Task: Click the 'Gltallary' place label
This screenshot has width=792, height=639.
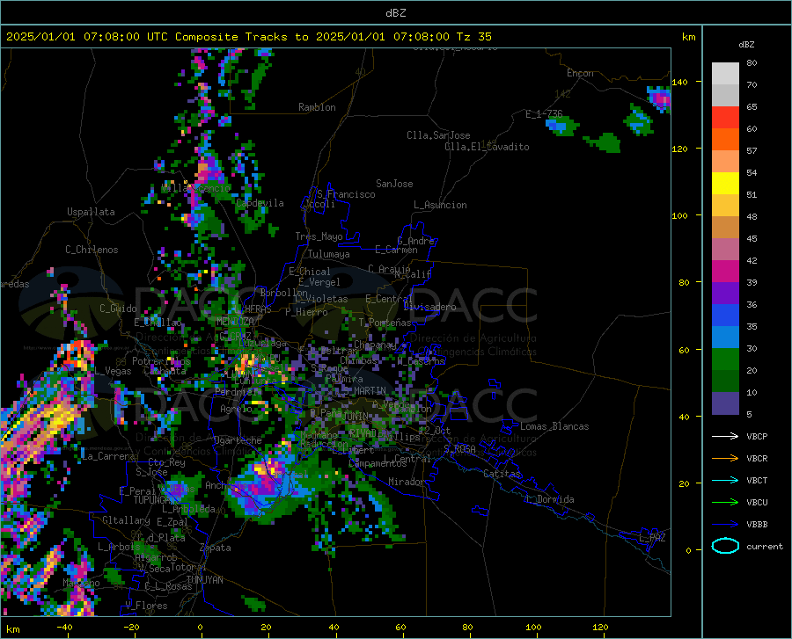Action: [x=126, y=520]
